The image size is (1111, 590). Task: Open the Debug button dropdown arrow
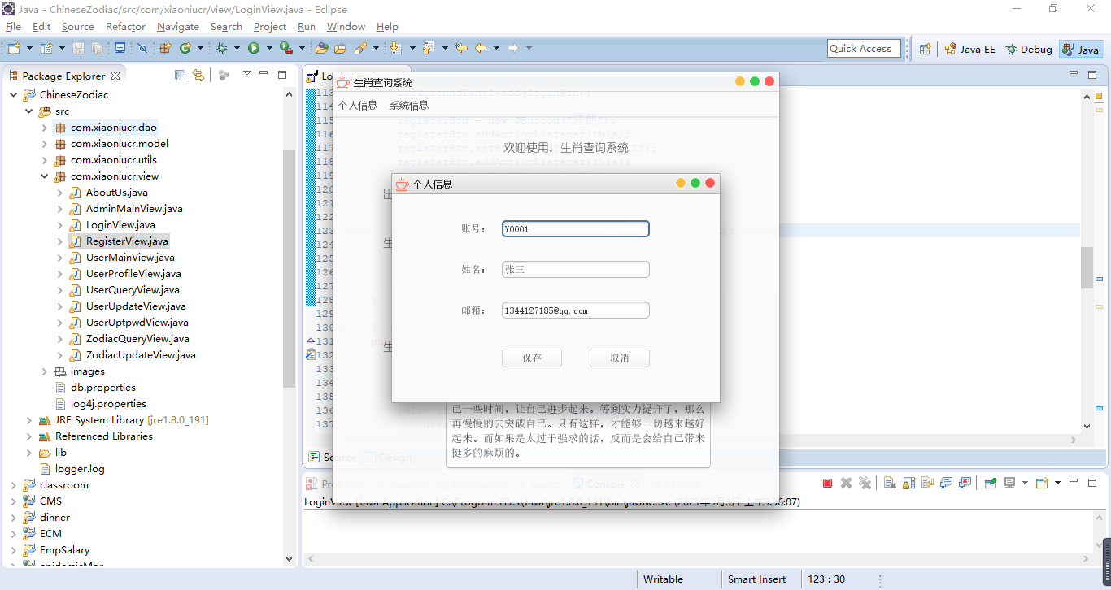[x=237, y=49]
